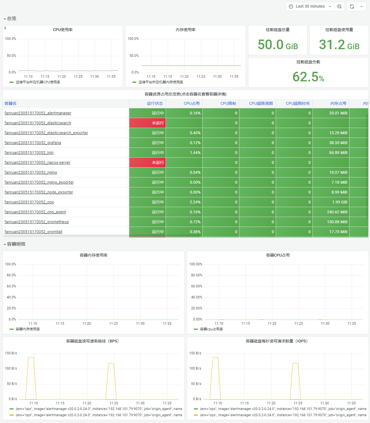Sort the table by 运行状态 column

tap(155, 103)
